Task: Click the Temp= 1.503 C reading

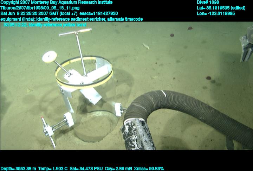Action: pos(51,169)
